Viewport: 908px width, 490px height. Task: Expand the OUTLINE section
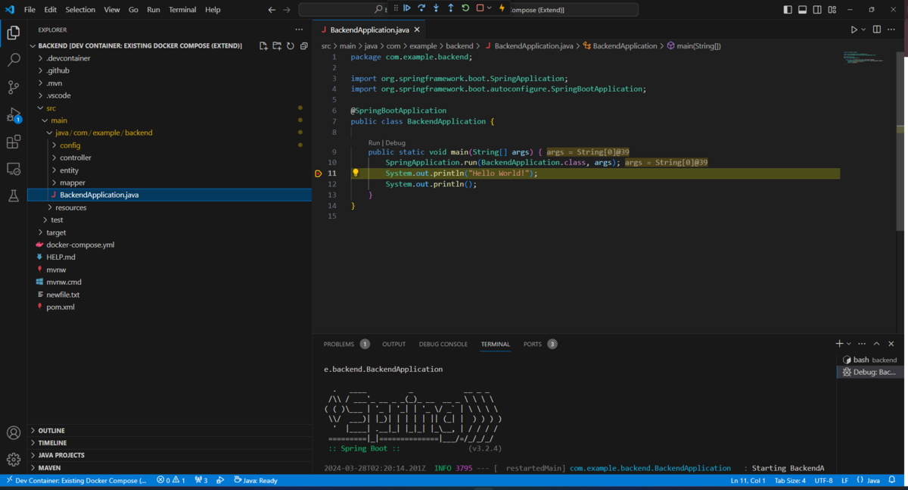coord(51,430)
